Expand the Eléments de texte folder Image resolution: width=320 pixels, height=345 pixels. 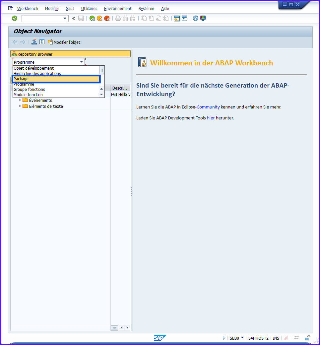tap(20, 106)
